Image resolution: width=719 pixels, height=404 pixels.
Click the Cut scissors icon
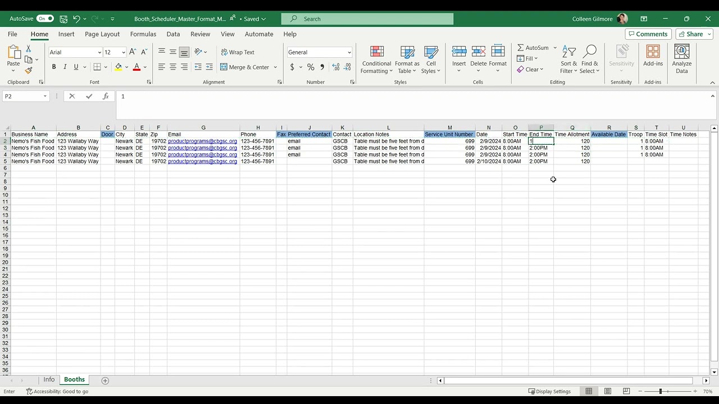pyautogui.click(x=29, y=49)
